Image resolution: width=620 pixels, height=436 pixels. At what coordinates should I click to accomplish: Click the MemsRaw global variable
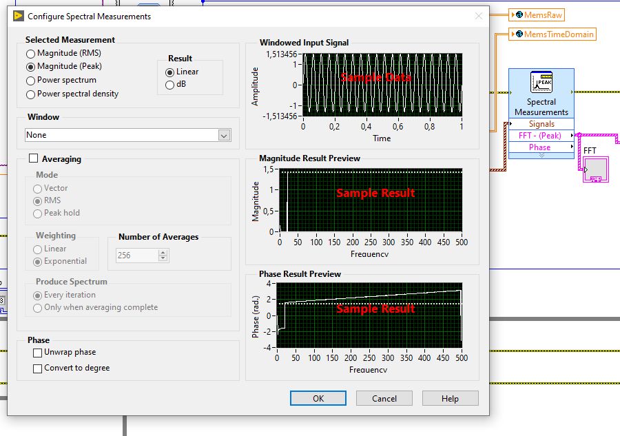[x=537, y=15]
